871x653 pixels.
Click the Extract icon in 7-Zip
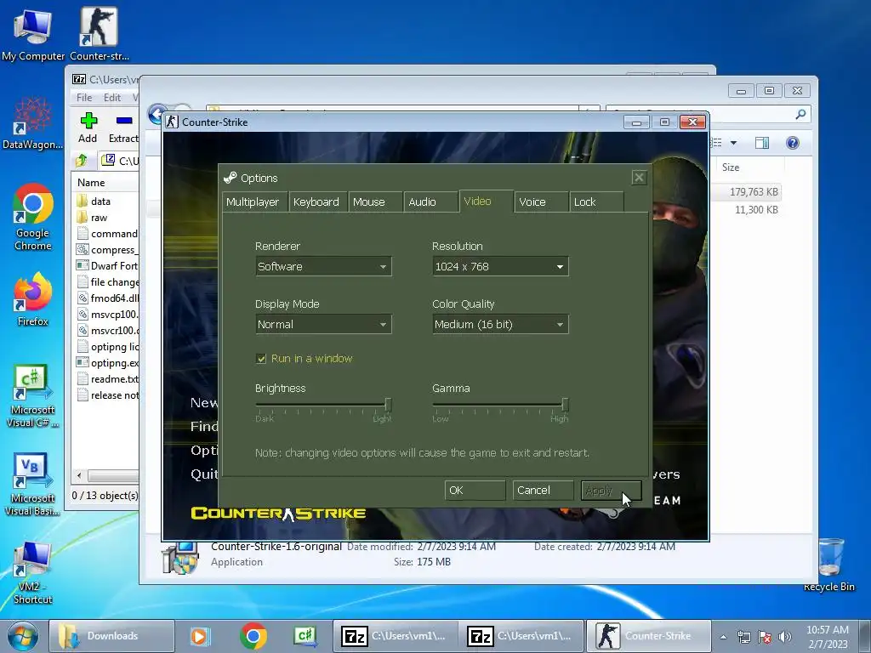click(123, 128)
